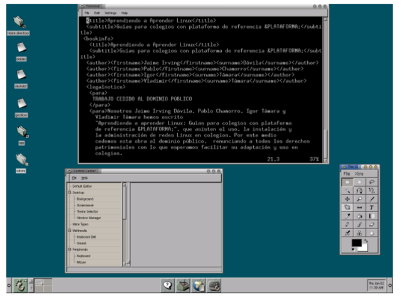401x300 pixels.
Task: Click the Control Center tree scroll-down arrow
Action: pyautogui.click(x=125, y=264)
